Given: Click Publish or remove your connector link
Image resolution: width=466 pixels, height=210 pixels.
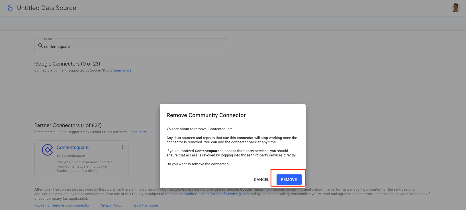Looking at the screenshot, I should tap(62, 205).
